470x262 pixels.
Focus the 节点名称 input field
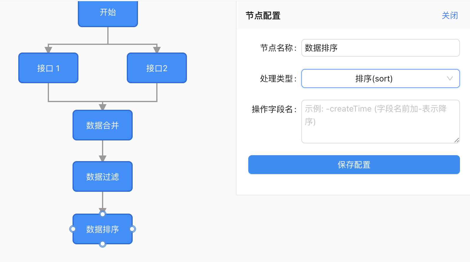[380, 48]
